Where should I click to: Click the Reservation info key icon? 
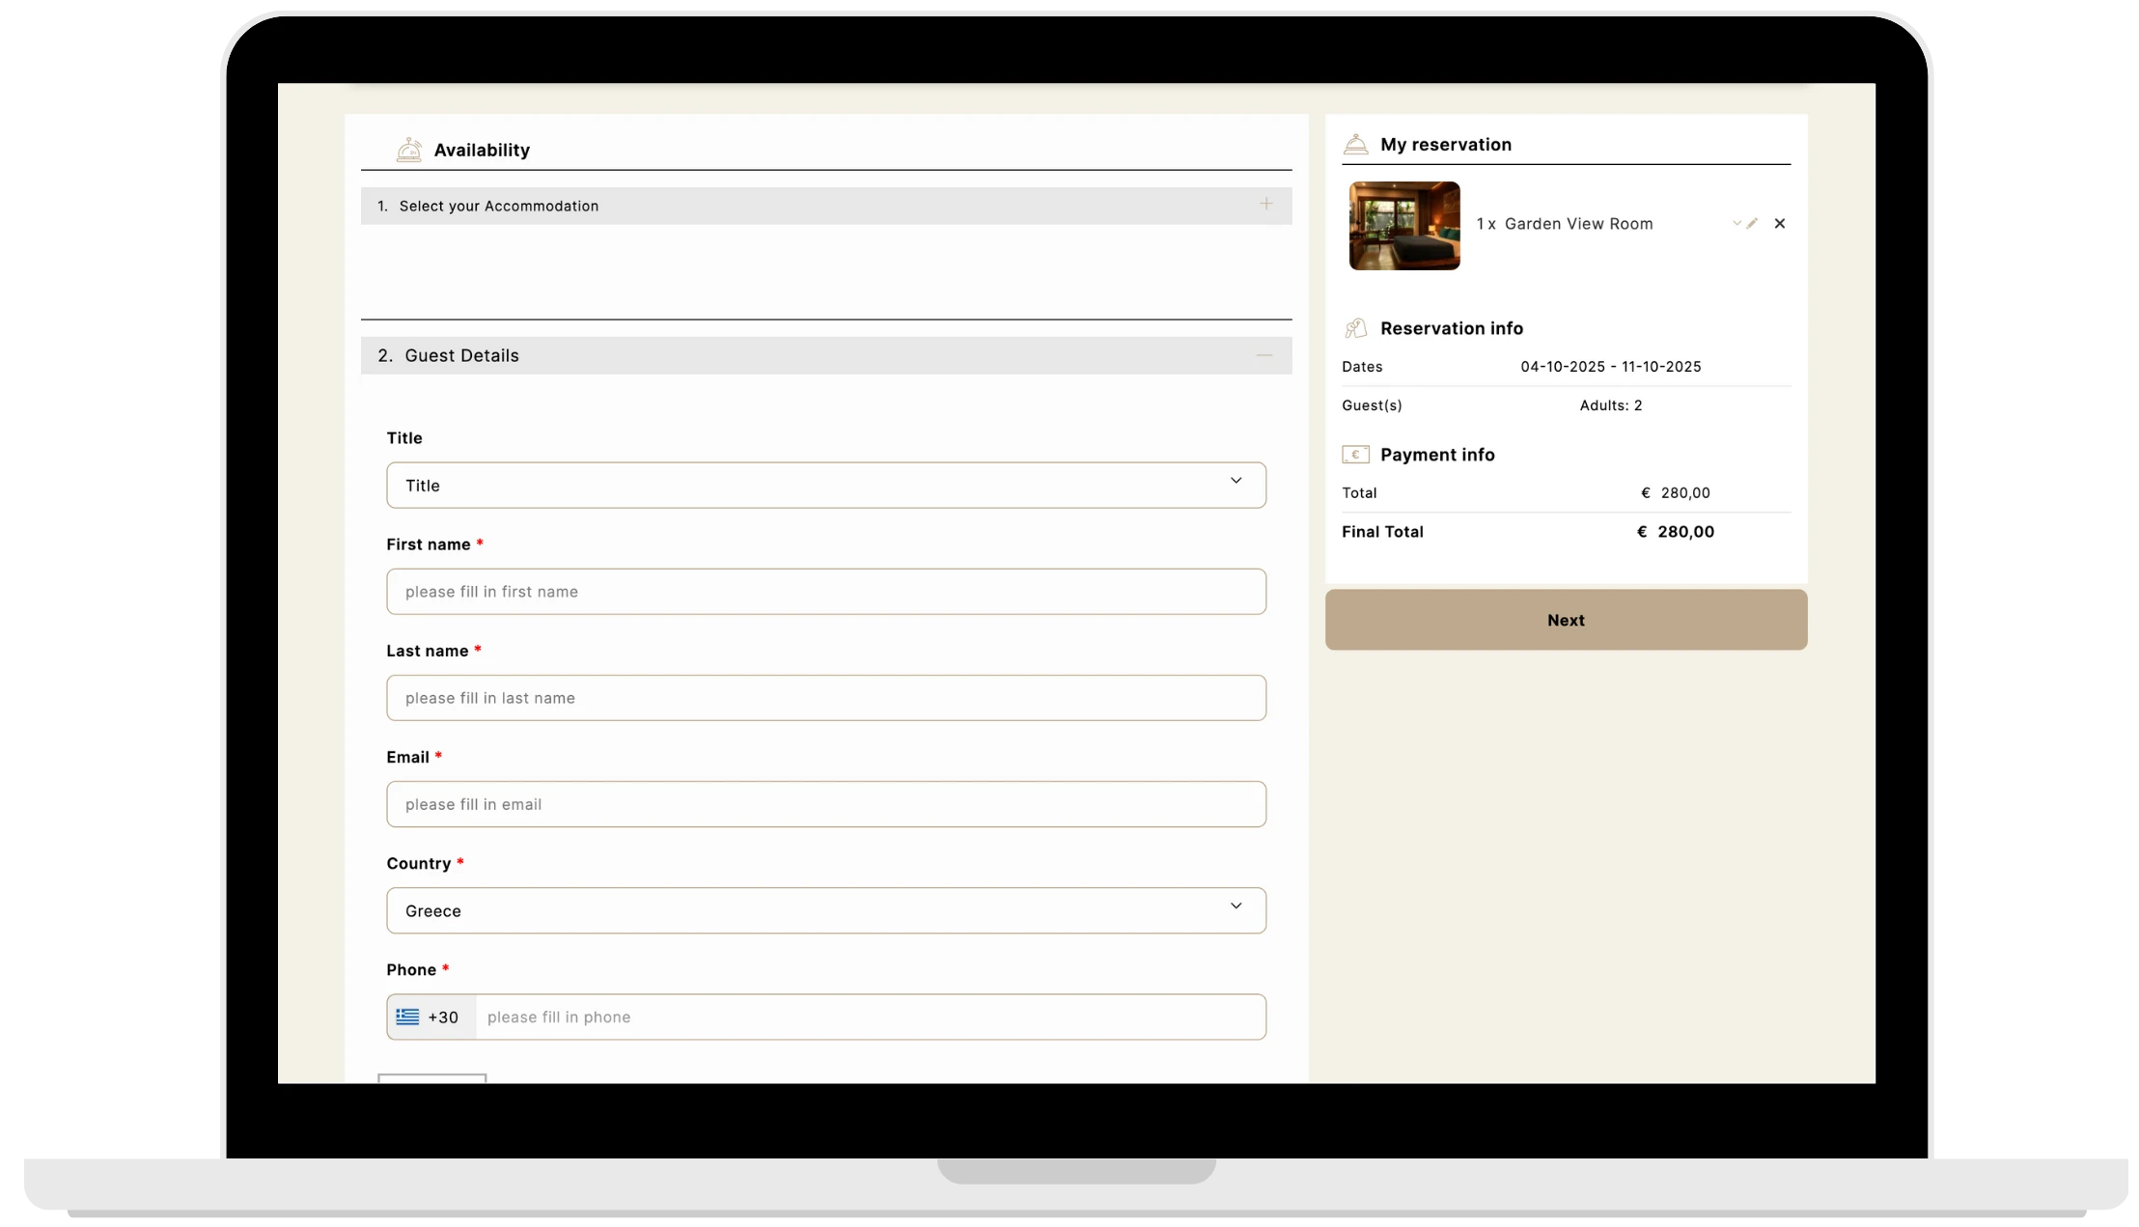click(1355, 328)
